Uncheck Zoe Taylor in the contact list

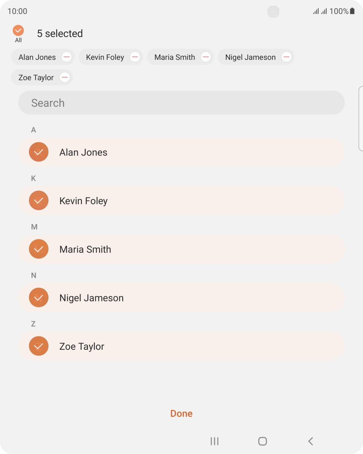39,346
